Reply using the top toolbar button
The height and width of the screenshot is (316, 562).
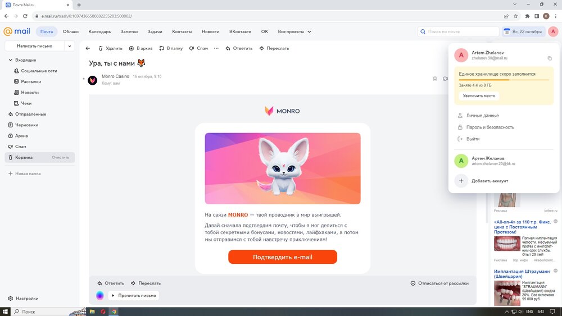pyautogui.click(x=239, y=48)
